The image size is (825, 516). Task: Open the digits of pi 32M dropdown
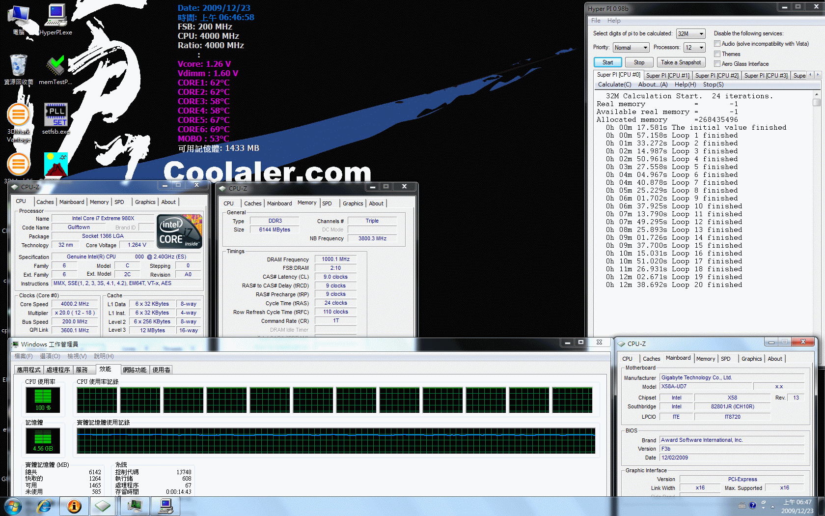click(690, 33)
